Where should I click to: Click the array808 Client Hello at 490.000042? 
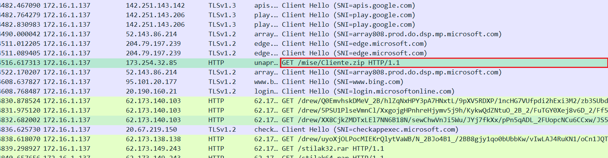pos(391,34)
